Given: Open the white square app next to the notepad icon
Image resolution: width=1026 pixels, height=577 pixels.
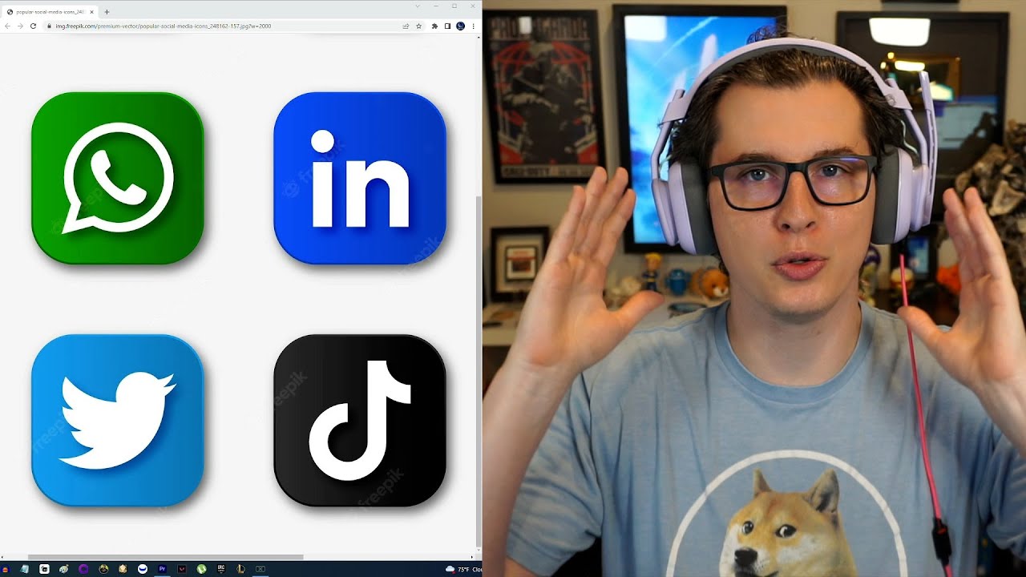Looking at the screenshot, I should click(44, 569).
